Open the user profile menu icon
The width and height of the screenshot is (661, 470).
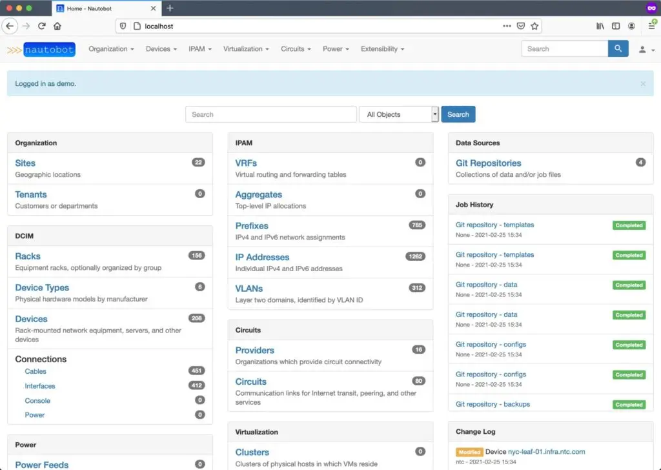coord(646,49)
